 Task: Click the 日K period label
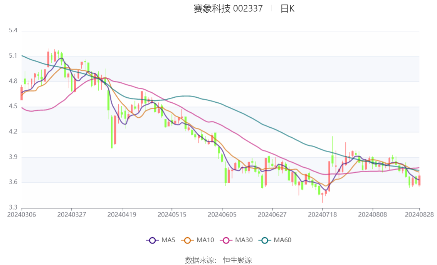point(287,8)
